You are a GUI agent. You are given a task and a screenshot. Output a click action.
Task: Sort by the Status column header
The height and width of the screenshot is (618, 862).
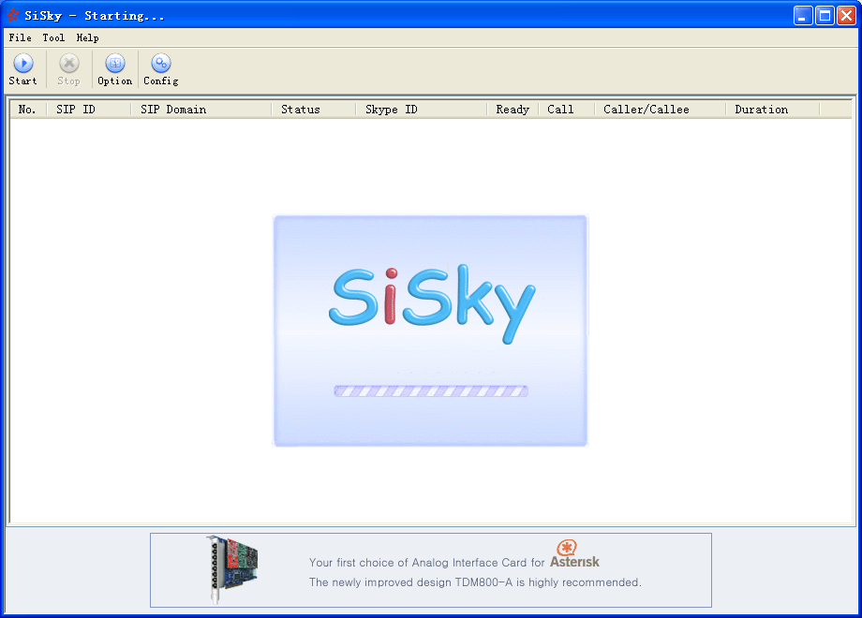point(314,110)
